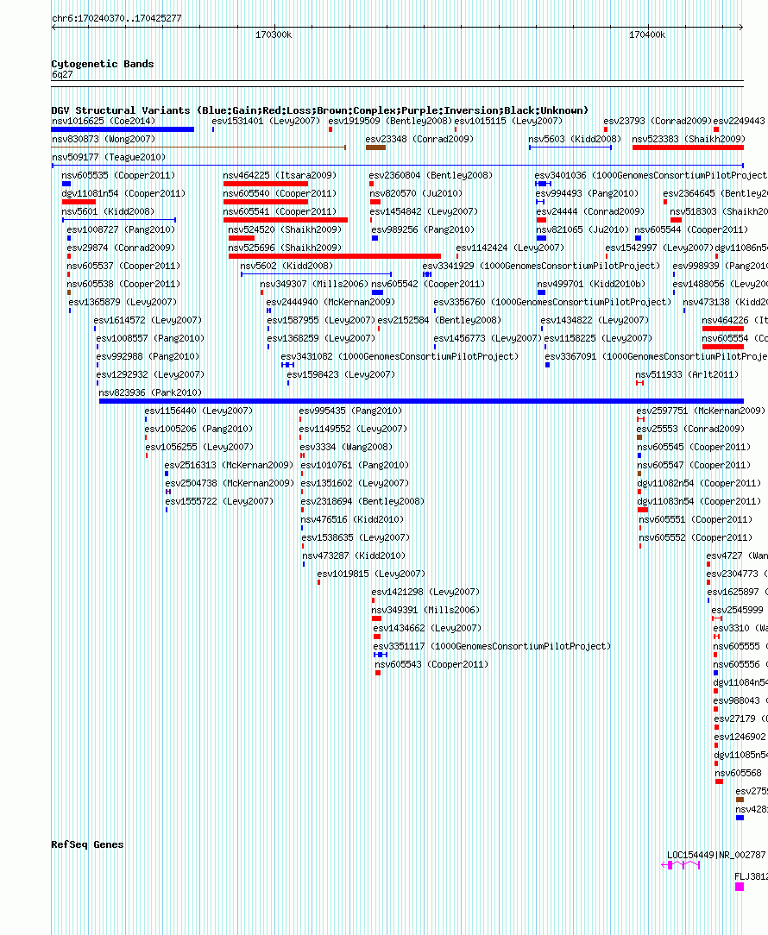Click esv1531401 (Levy2007) label

tap(266, 121)
